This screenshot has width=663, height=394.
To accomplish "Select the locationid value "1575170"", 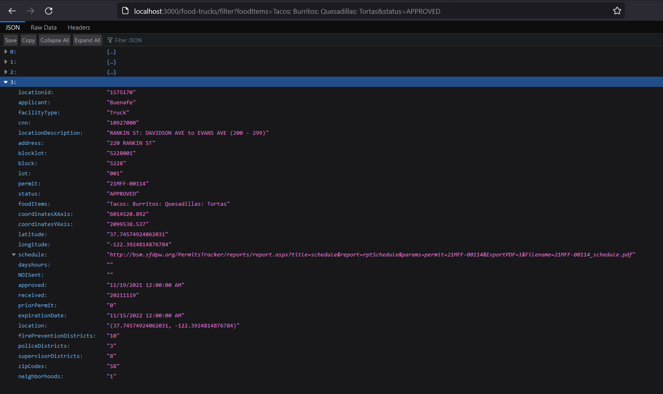I will (x=121, y=92).
